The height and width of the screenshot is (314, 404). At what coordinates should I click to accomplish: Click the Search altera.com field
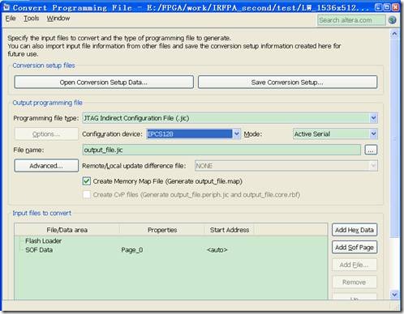pos(351,20)
